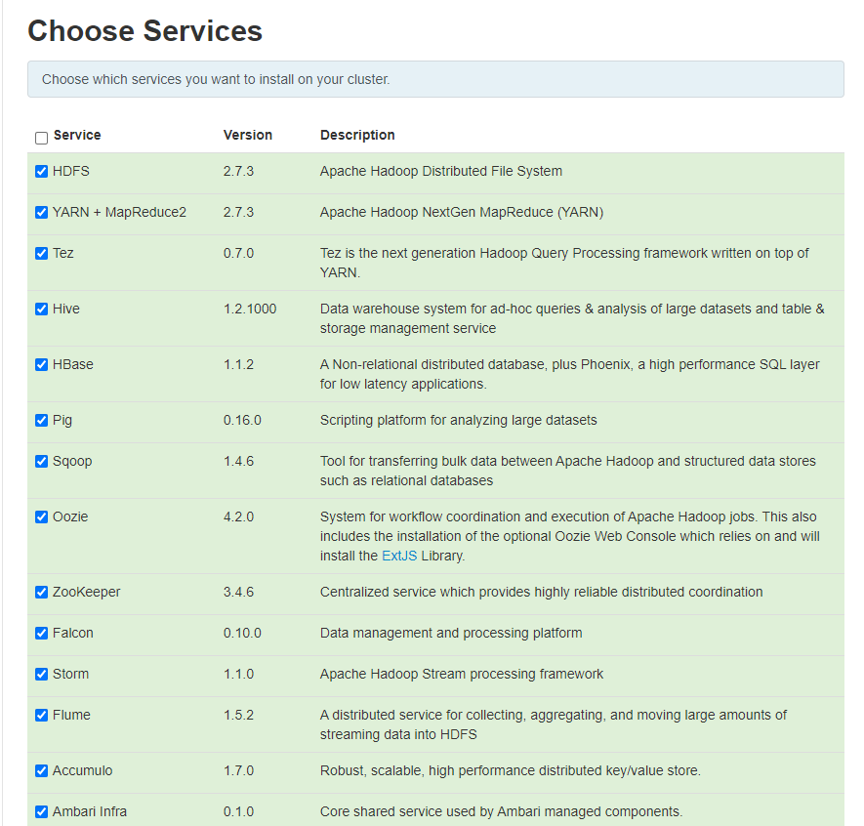Deselect the Sqoop checkbox
The height and width of the screenshot is (826, 864).
point(41,462)
